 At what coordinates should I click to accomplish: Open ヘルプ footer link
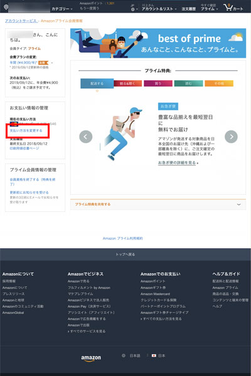coord(217,306)
